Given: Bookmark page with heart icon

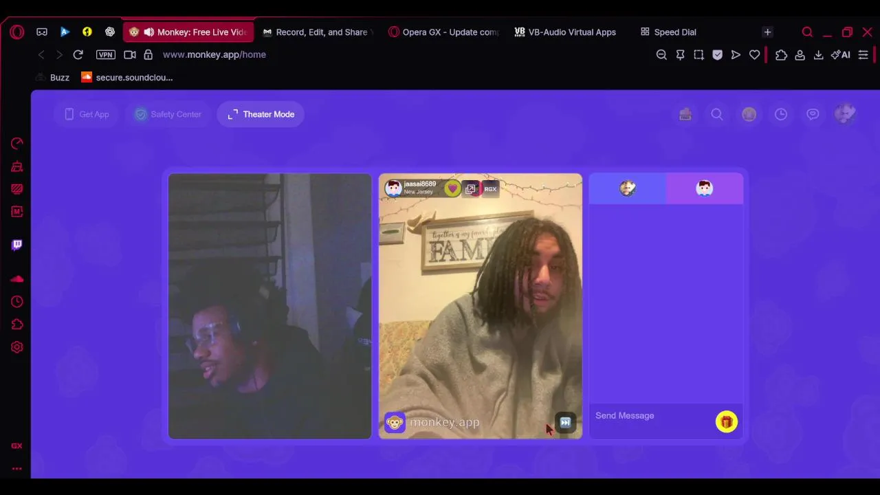Looking at the screenshot, I should tap(754, 54).
